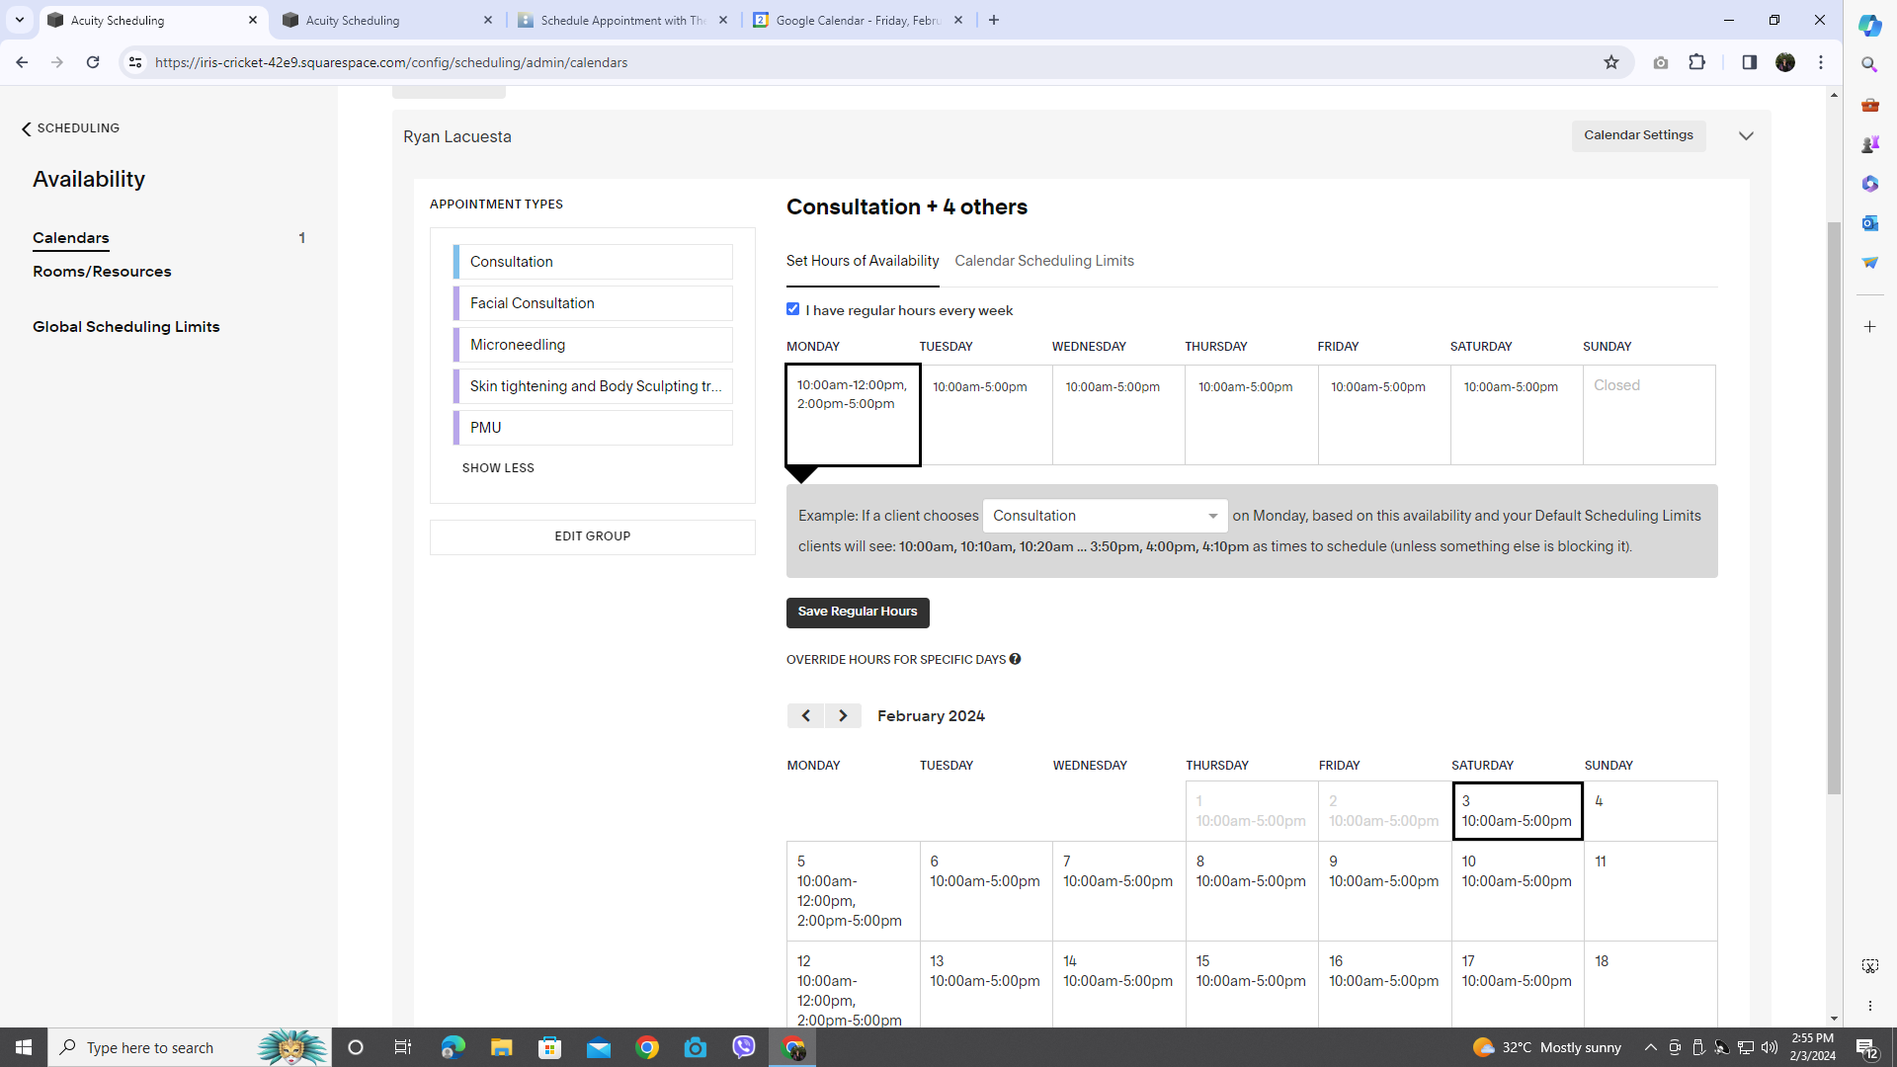This screenshot has width=1897, height=1067.
Task: Expand the chevron next to Calendar Settings
Action: (x=1746, y=136)
